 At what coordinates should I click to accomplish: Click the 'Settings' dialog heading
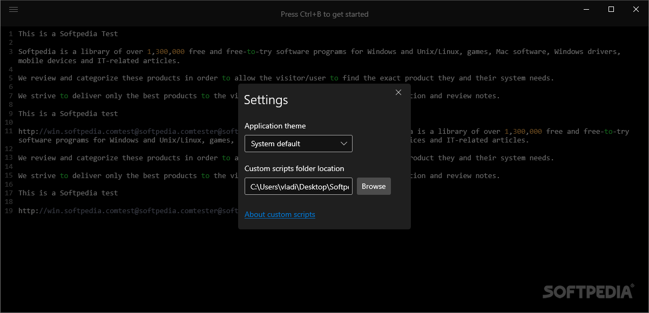(x=266, y=100)
